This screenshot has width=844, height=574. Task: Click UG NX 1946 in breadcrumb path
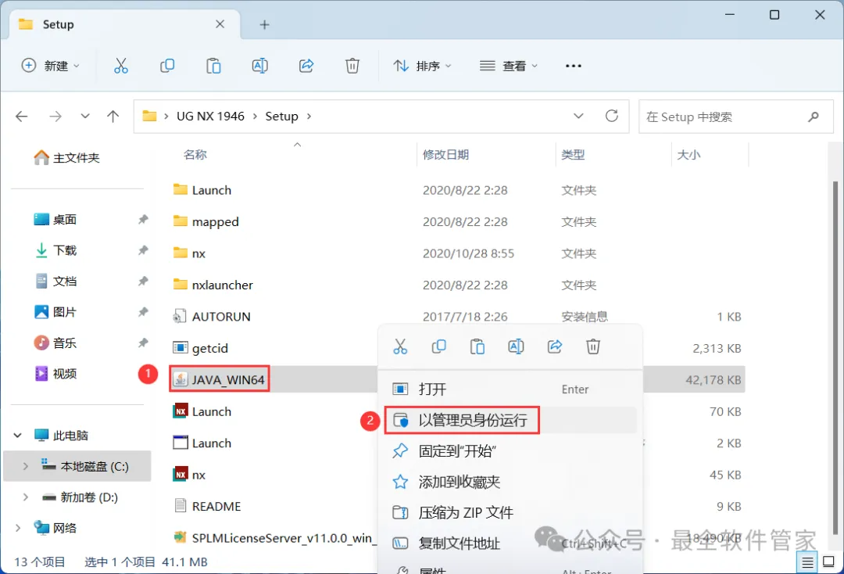[x=210, y=117]
